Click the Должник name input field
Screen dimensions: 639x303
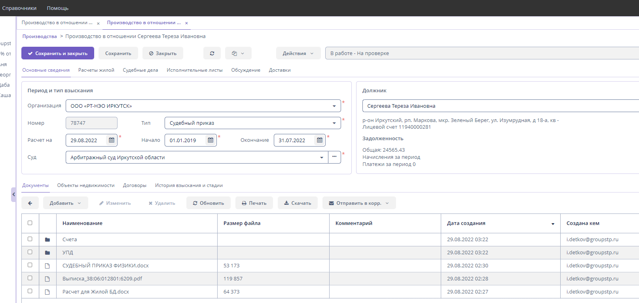[499, 106]
